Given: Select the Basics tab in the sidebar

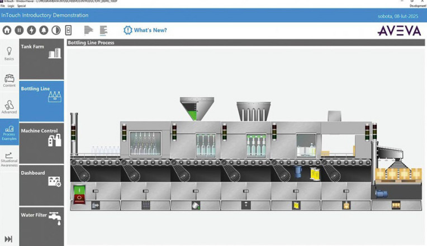Looking at the screenshot, I should coord(9,53).
